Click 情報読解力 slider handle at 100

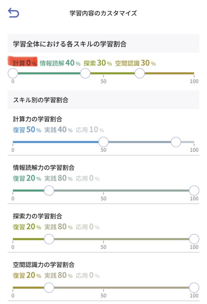pos(194,190)
